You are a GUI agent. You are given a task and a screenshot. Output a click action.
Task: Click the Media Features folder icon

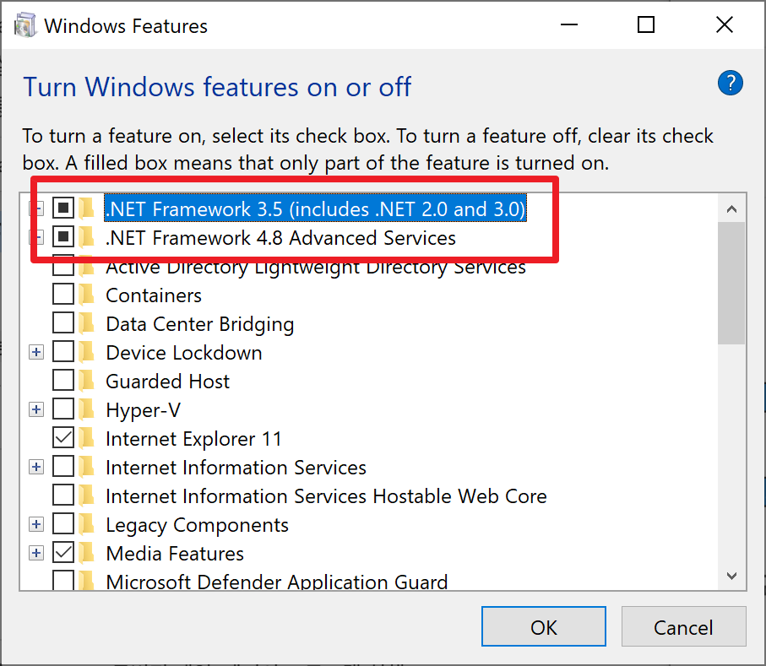click(x=88, y=553)
